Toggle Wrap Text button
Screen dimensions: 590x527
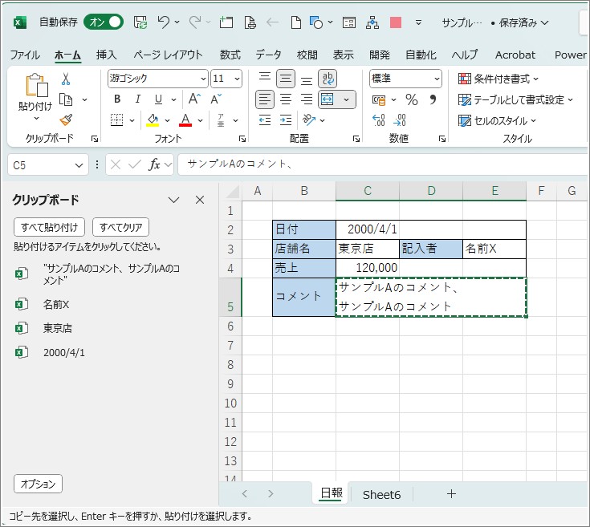[328, 79]
